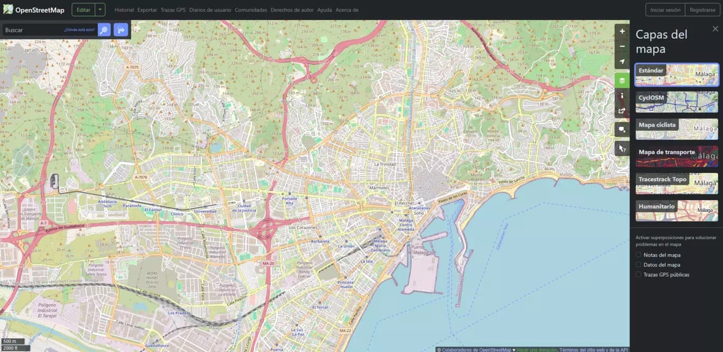Viewport: 723px width, 352px height.
Task: Open the Ayuda menu item
Action: [x=324, y=10]
